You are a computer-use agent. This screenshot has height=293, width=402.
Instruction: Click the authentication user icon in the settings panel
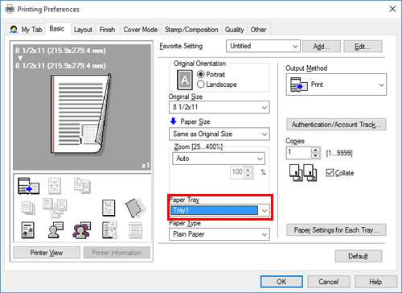(x=55, y=230)
